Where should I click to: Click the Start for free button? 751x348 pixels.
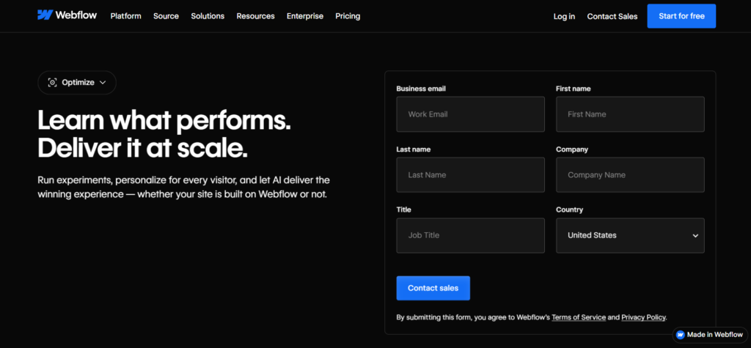pyautogui.click(x=681, y=16)
